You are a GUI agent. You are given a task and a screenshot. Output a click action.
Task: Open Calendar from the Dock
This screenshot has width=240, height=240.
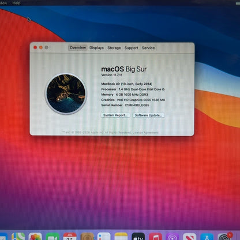point(70,237)
